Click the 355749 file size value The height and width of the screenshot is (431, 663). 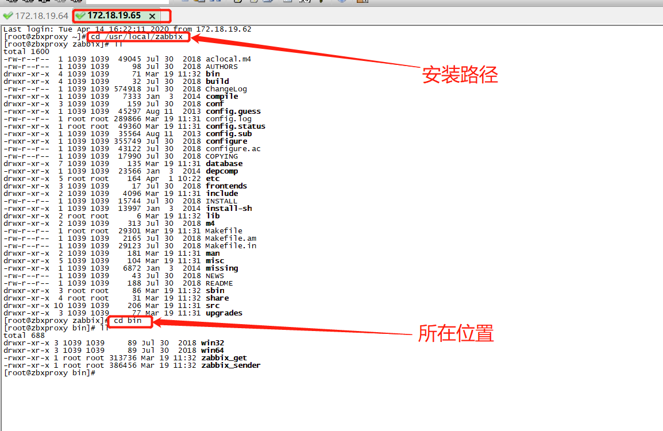[x=128, y=141]
